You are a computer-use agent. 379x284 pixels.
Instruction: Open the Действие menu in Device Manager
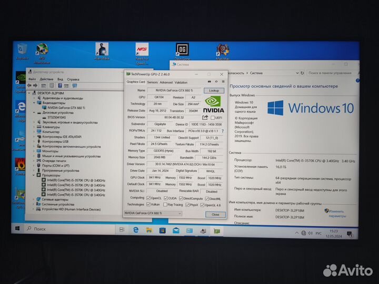46,79
